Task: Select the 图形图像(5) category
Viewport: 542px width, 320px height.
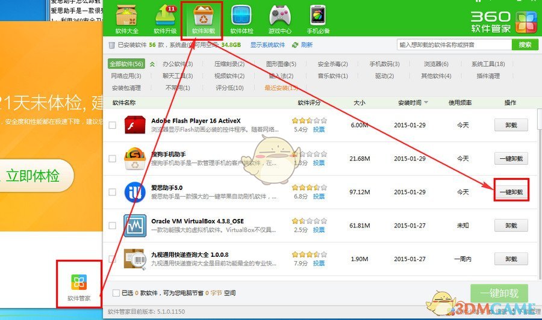Action: point(281,64)
